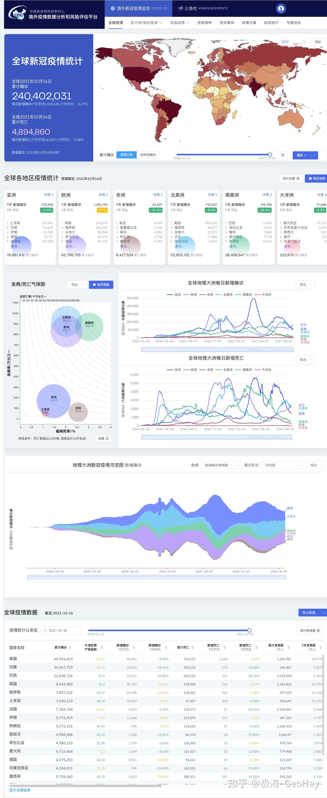Click 显示全部国家 link
Image resolution: width=327 pixels, height=798 pixels.
20,790
